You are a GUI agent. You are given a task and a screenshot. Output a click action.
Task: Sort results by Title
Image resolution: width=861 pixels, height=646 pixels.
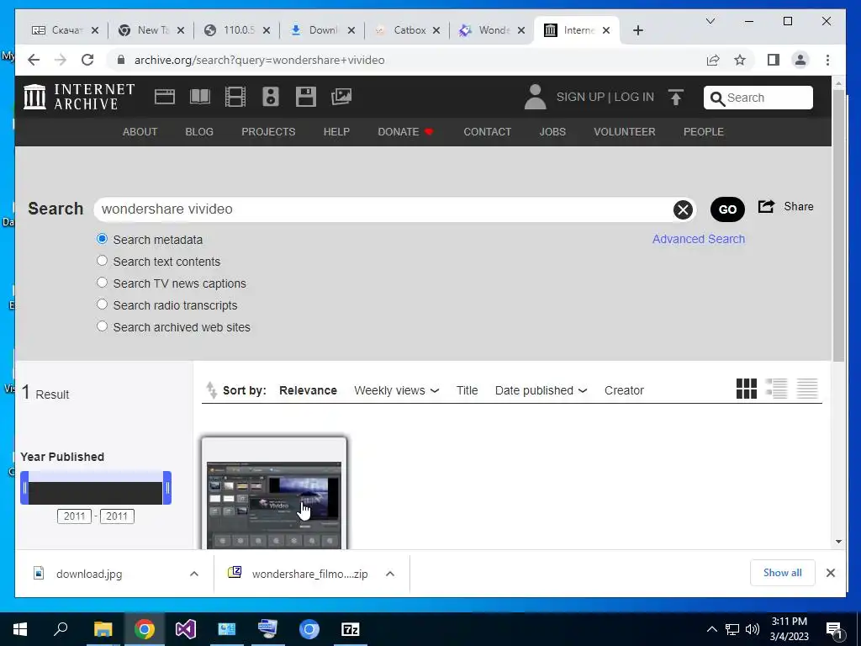(x=467, y=390)
